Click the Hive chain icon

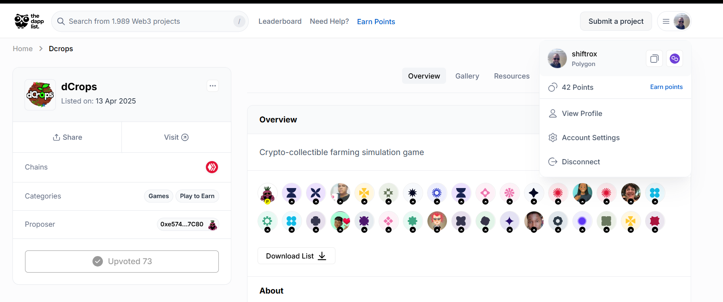click(x=212, y=167)
